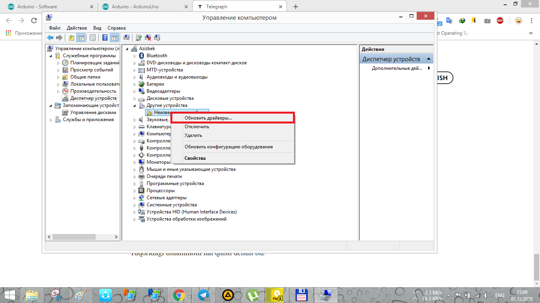Select the Azizbek computer root node

[x=143, y=49]
